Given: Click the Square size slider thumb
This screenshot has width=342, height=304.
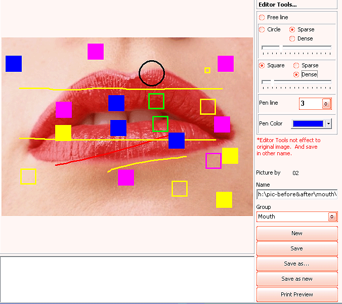Looking at the screenshot, I should tap(272, 82).
